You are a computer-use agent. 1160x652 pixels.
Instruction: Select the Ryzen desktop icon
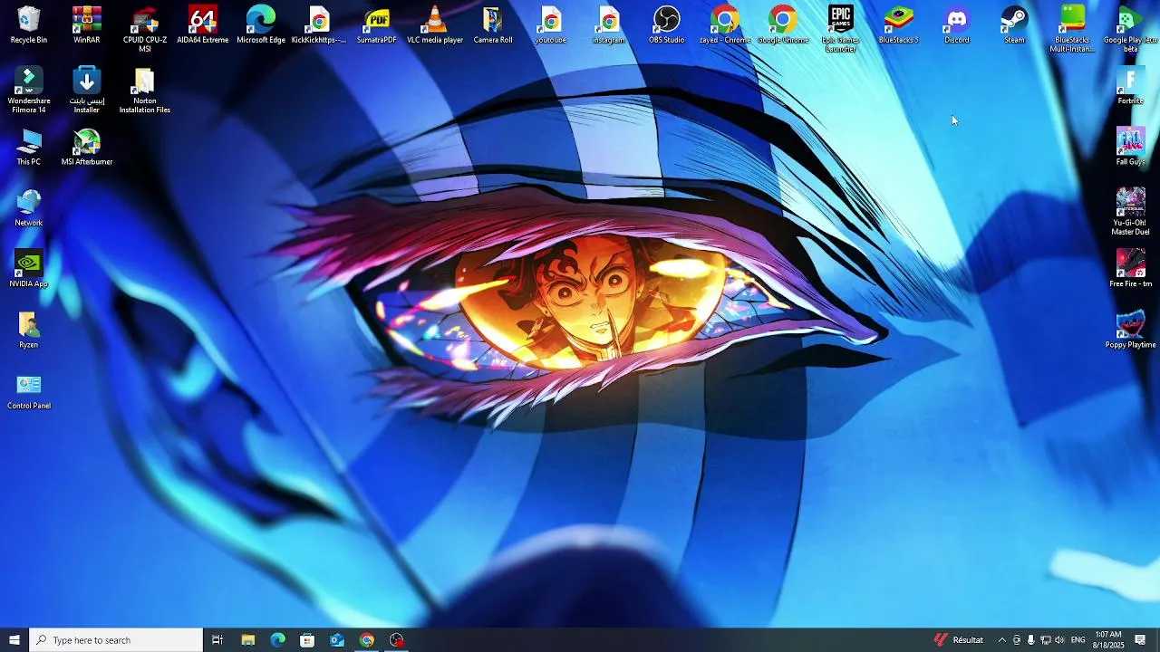pos(29,330)
